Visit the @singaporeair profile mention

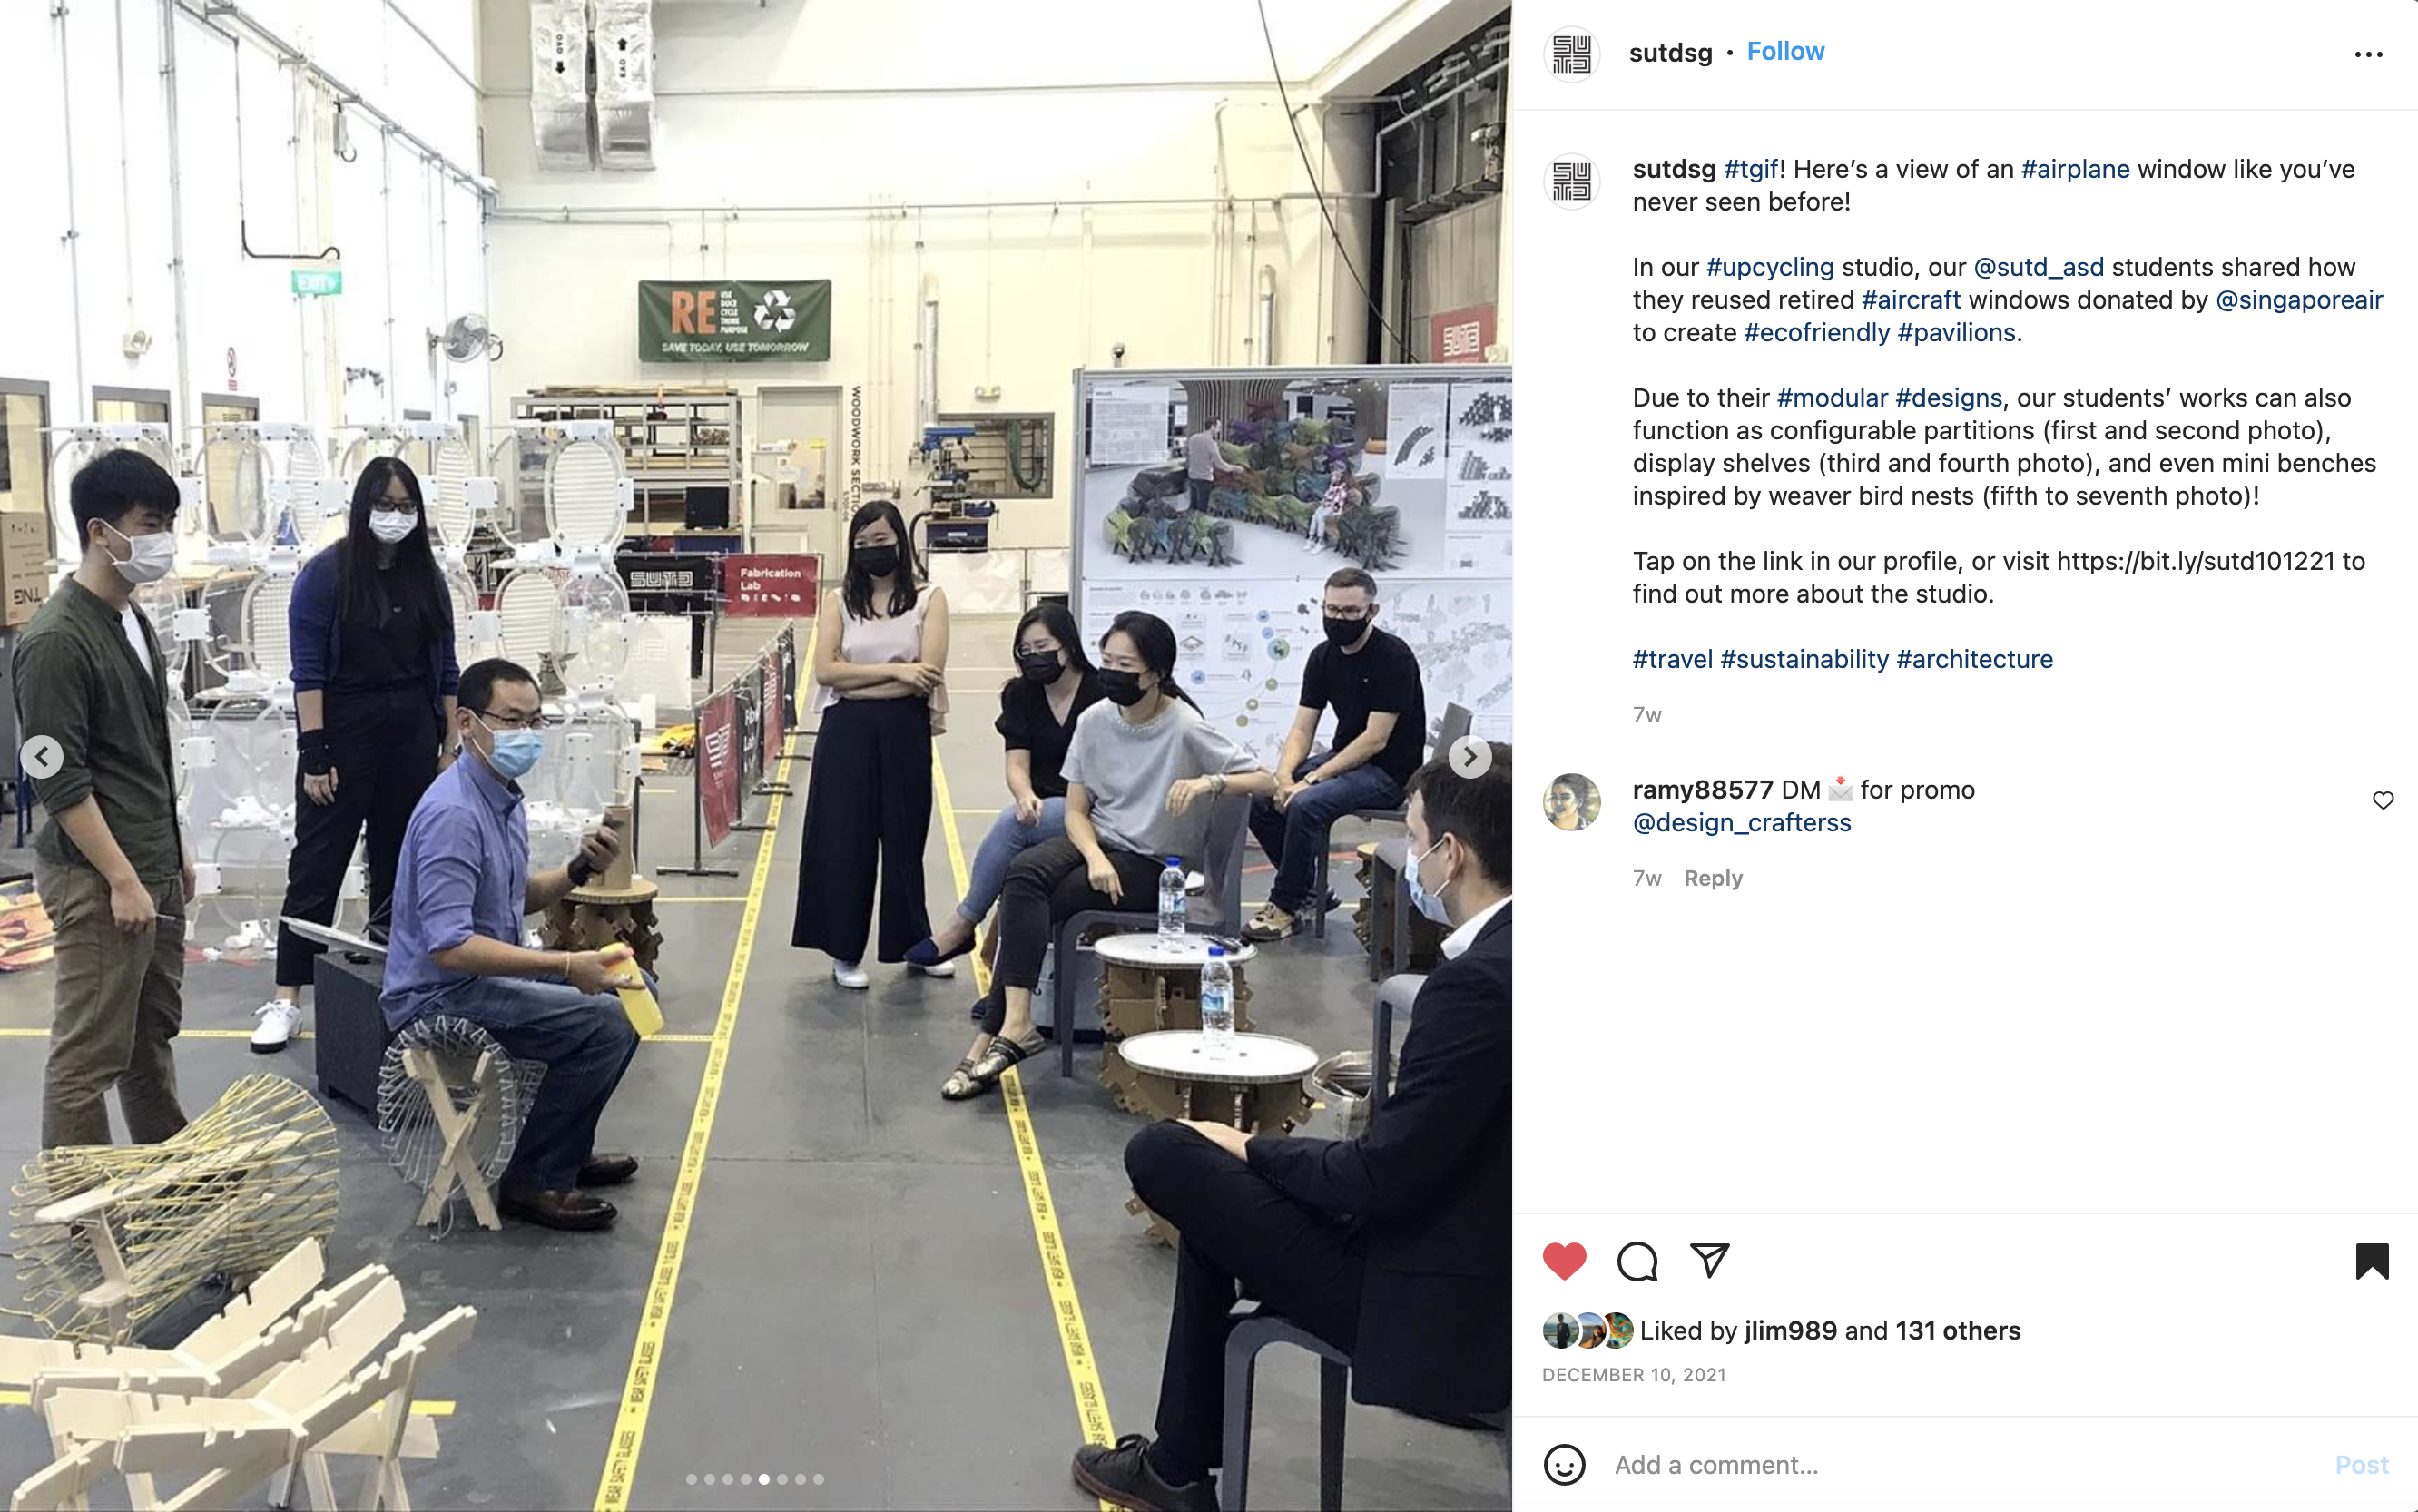point(2298,300)
